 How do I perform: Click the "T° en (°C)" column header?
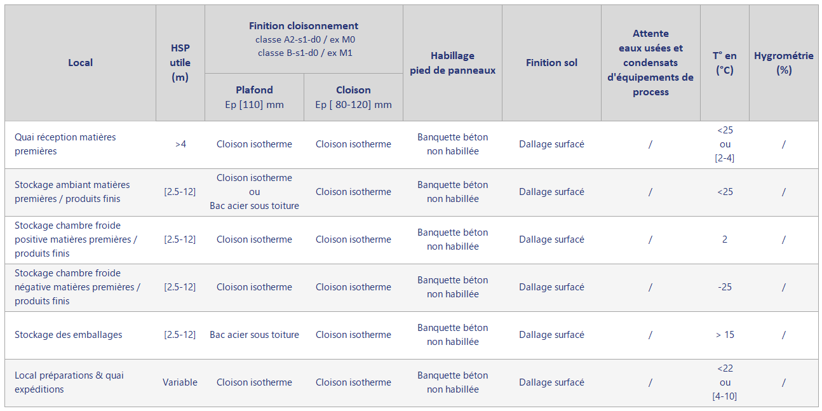pyautogui.click(x=724, y=63)
